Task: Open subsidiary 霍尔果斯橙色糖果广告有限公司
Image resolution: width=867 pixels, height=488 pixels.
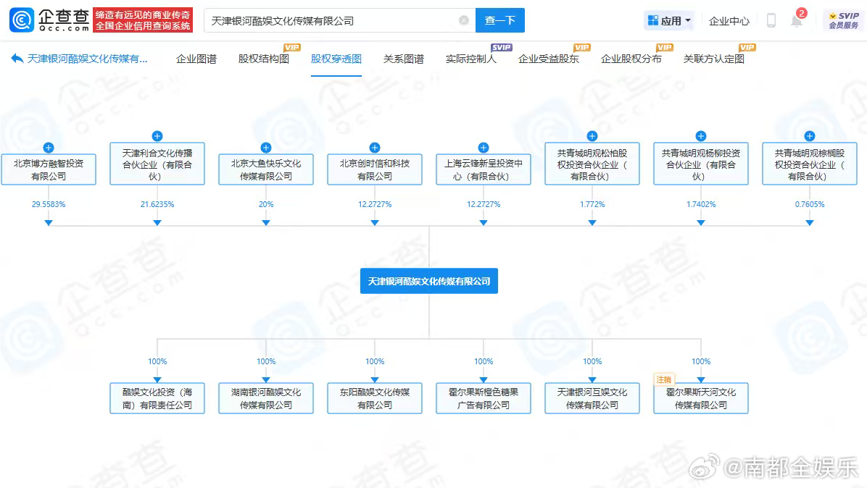Action: (484, 398)
